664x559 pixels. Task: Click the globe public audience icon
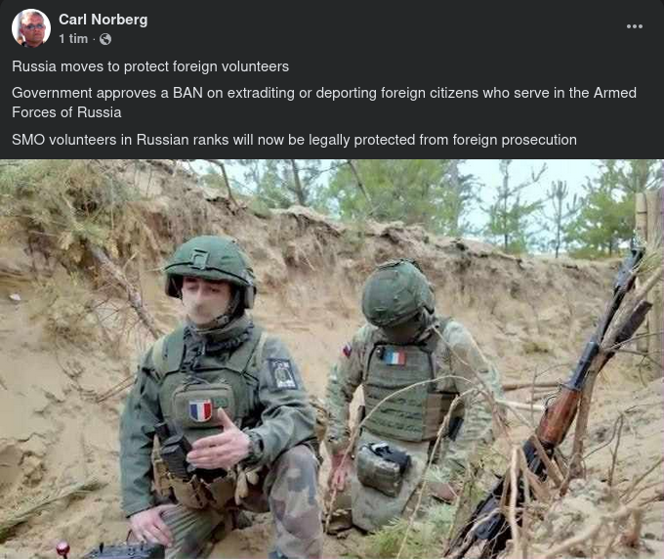point(105,39)
